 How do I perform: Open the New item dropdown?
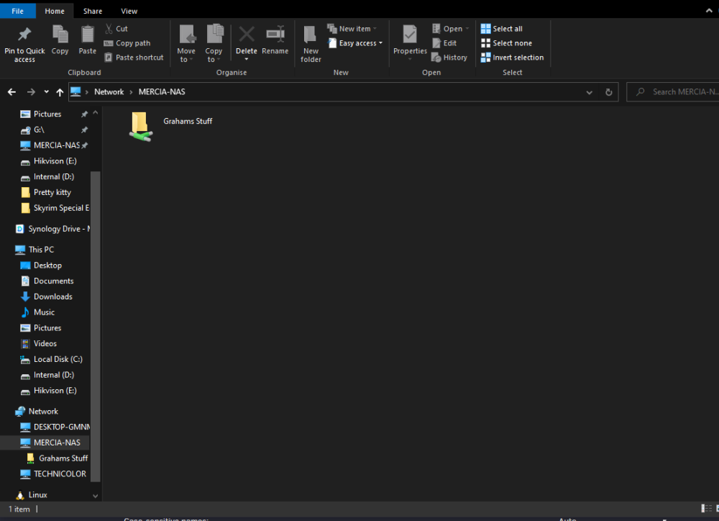(352, 29)
